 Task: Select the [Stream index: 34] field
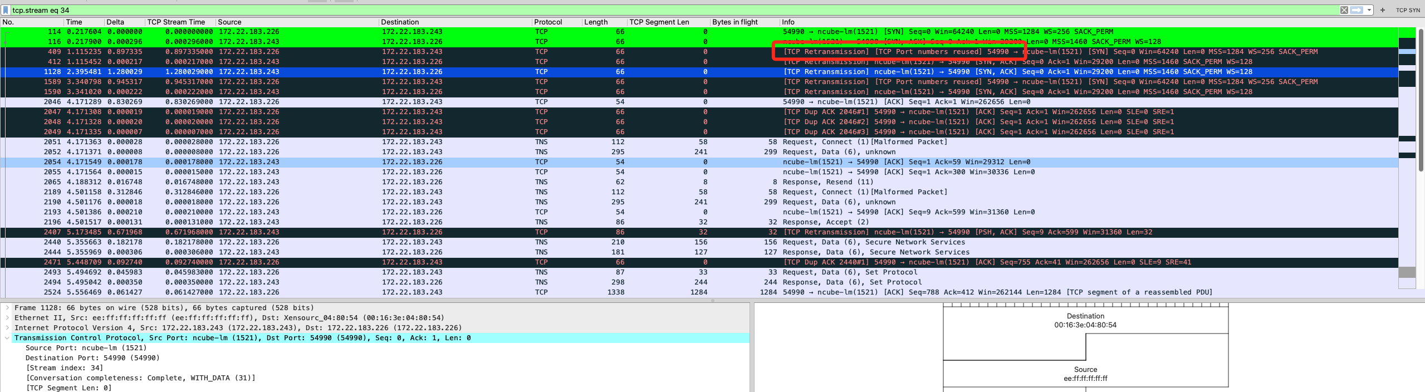65,368
